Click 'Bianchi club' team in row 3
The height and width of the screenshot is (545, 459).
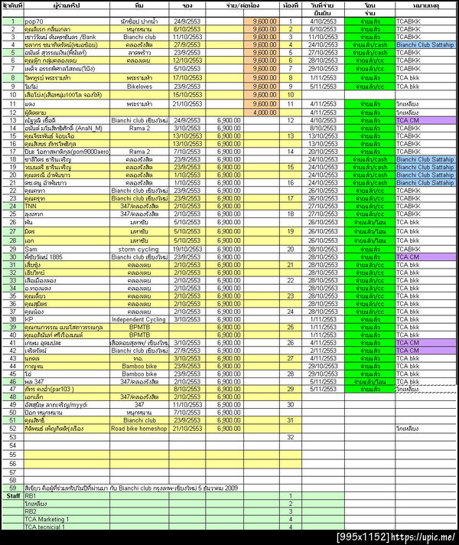coord(139,37)
